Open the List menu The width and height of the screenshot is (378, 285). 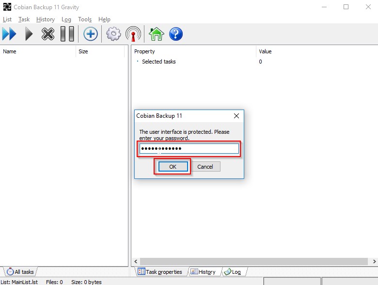[7, 19]
